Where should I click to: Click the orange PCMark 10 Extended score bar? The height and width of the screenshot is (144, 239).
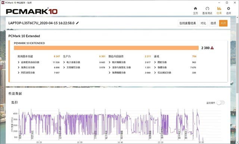[106, 48]
